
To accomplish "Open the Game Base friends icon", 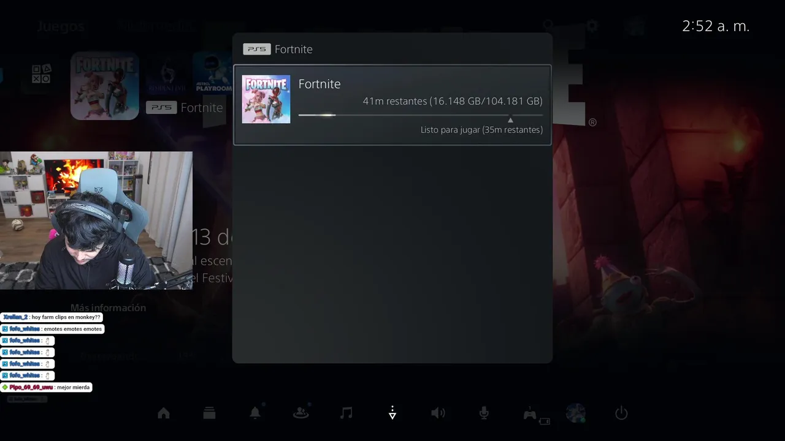I will click(301, 413).
